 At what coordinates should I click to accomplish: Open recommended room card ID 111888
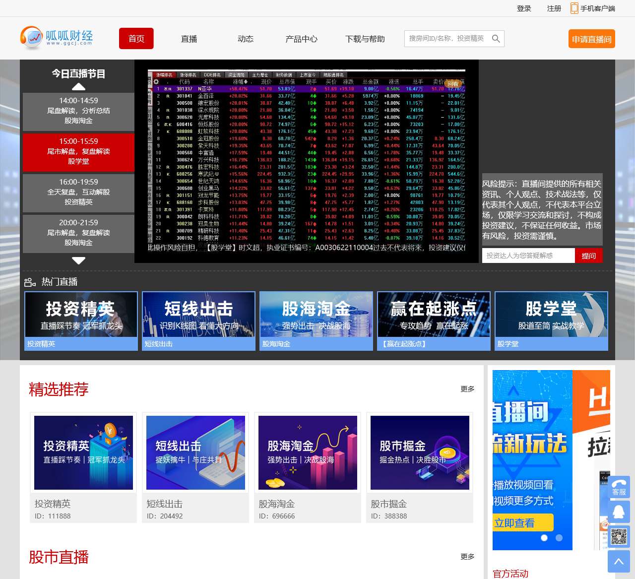pos(83,467)
